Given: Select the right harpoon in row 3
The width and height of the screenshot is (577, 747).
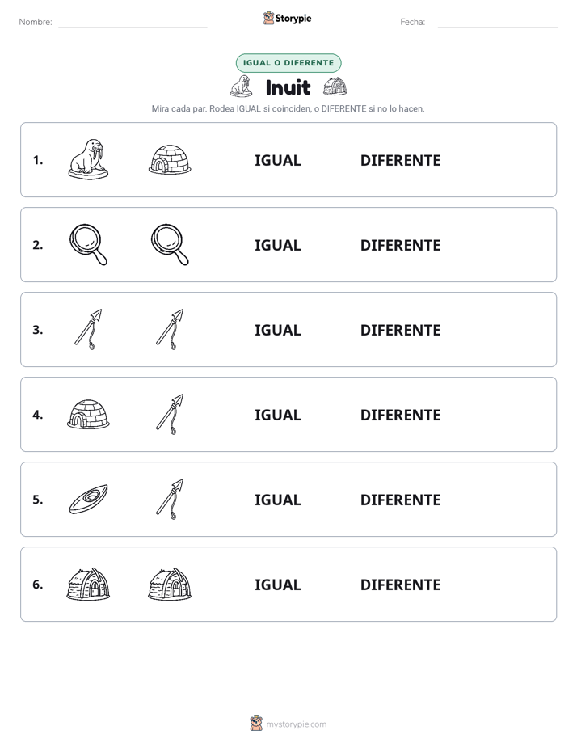Looking at the screenshot, I should [x=170, y=329].
